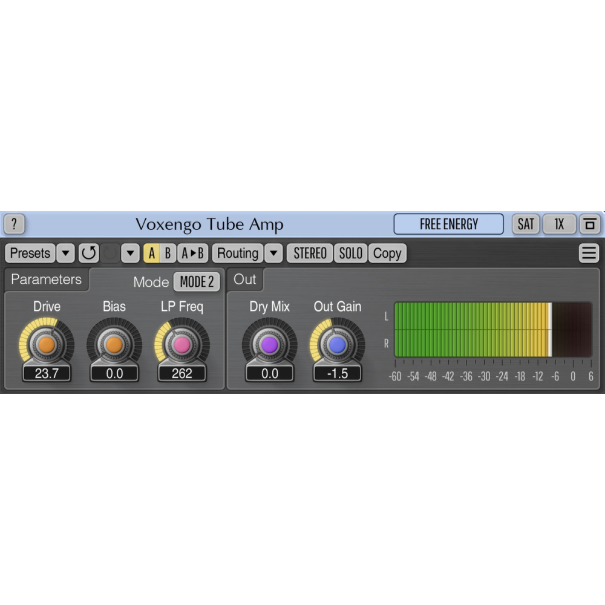Click the window size icon in title bar
This screenshot has width=605, height=605.
589,224
